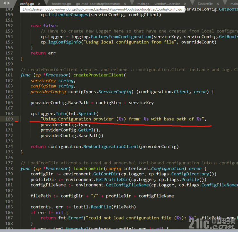Viewport: 238px width, 232px height.
Task: Place cursor on createProviderClient function name
Action: click(98, 75)
